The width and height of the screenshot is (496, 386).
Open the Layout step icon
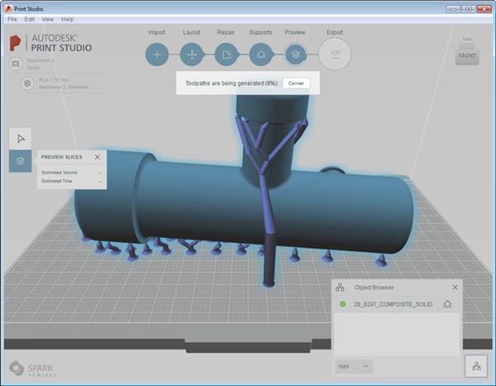(192, 55)
